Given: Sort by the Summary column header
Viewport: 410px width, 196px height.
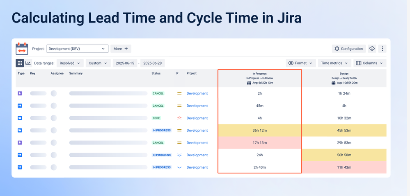Looking at the screenshot, I should pyautogui.click(x=76, y=74).
